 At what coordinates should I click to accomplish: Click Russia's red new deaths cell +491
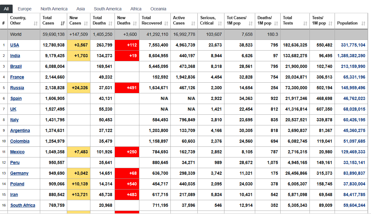[127, 88]
